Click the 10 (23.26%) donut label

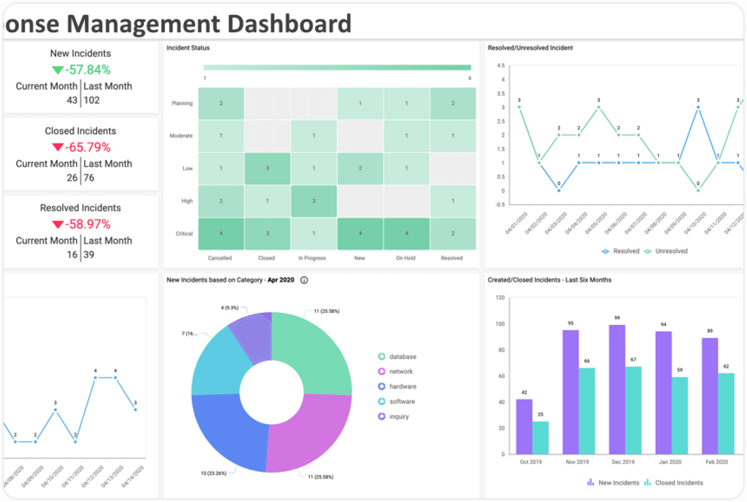point(214,473)
